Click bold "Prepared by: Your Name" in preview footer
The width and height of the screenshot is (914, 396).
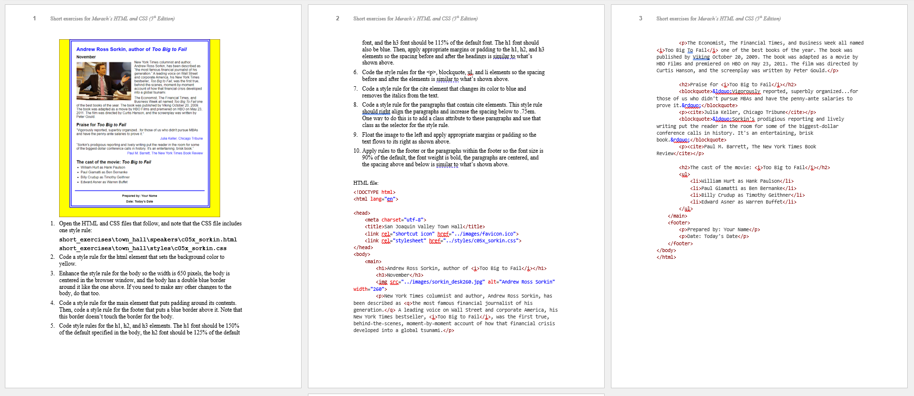coord(140,196)
